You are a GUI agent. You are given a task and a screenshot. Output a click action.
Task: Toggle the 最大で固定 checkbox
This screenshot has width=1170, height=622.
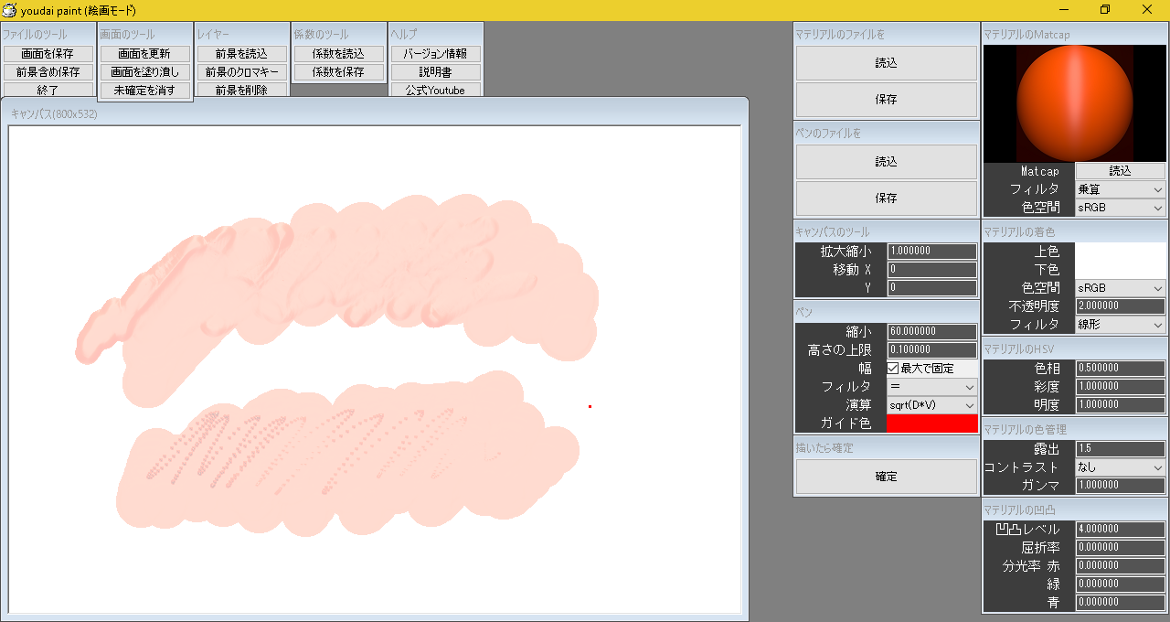[x=894, y=369]
